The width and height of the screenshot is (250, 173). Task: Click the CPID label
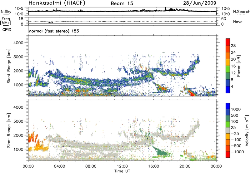(x=7, y=30)
